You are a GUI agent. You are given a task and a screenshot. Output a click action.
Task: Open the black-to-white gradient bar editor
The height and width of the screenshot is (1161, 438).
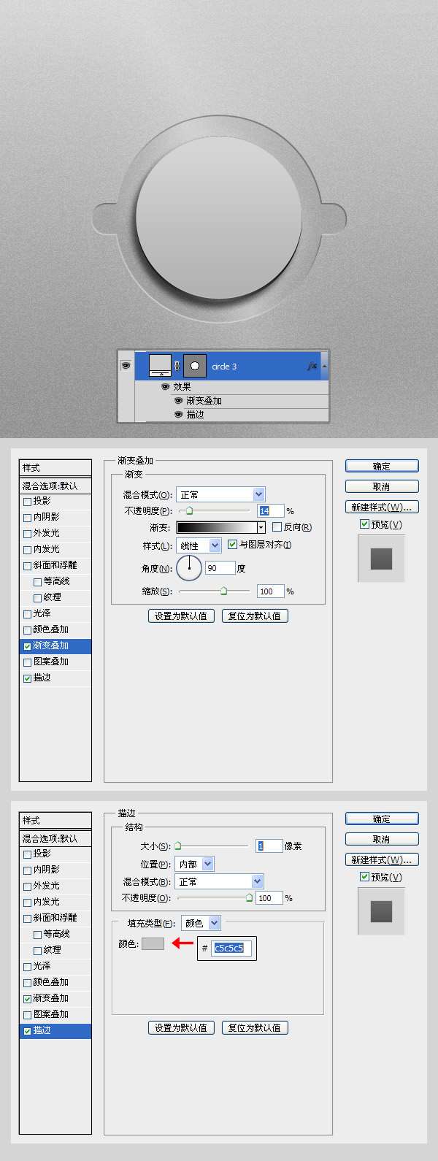pyautogui.click(x=216, y=527)
